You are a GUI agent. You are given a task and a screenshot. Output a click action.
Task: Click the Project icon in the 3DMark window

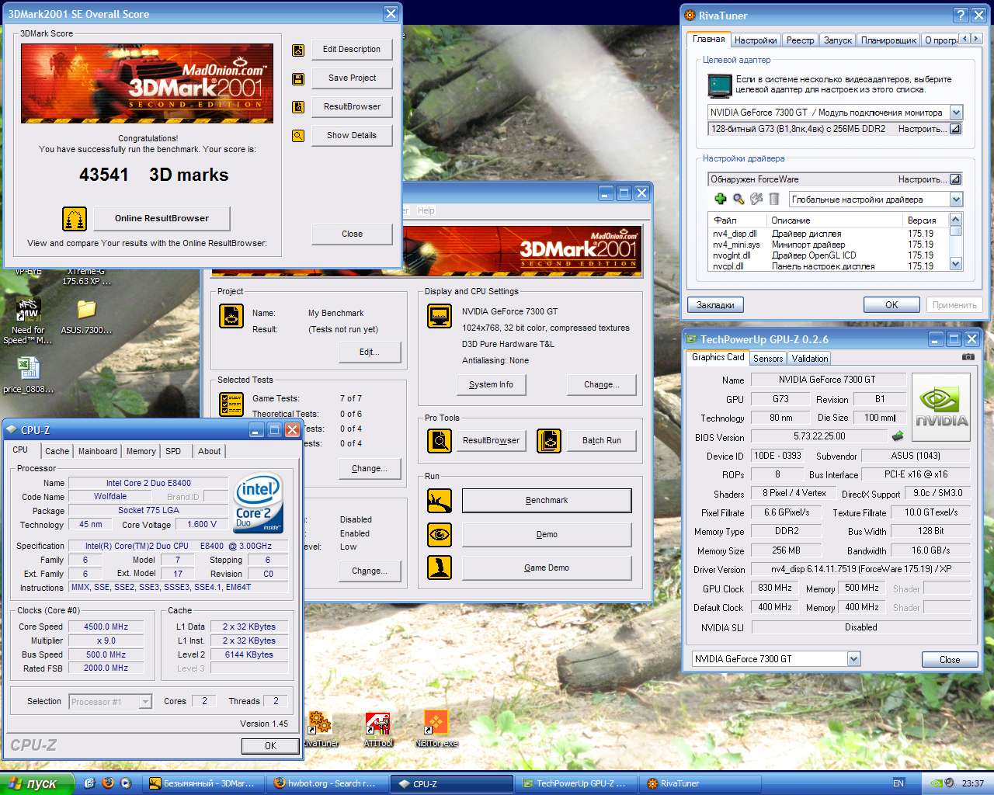click(231, 316)
